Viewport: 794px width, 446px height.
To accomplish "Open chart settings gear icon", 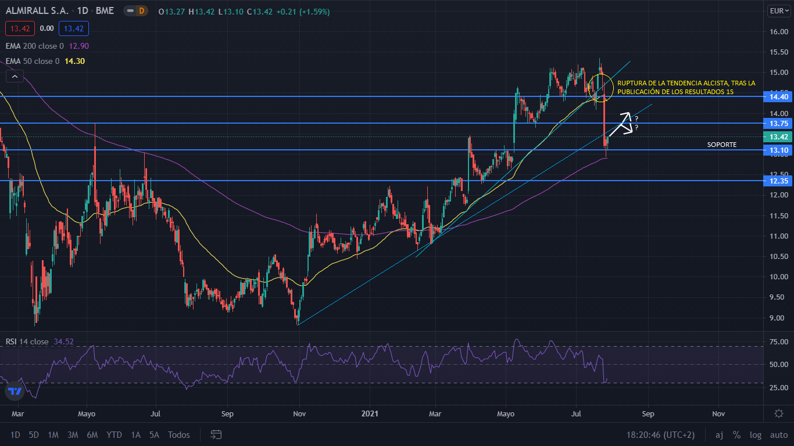I will 778,413.
